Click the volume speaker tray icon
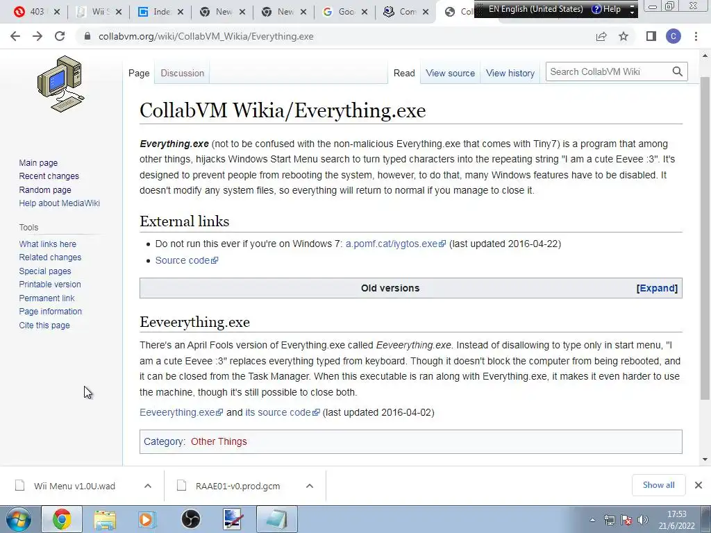Image resolution: width=711 pixels, height=533 pixels. point(642,520)
